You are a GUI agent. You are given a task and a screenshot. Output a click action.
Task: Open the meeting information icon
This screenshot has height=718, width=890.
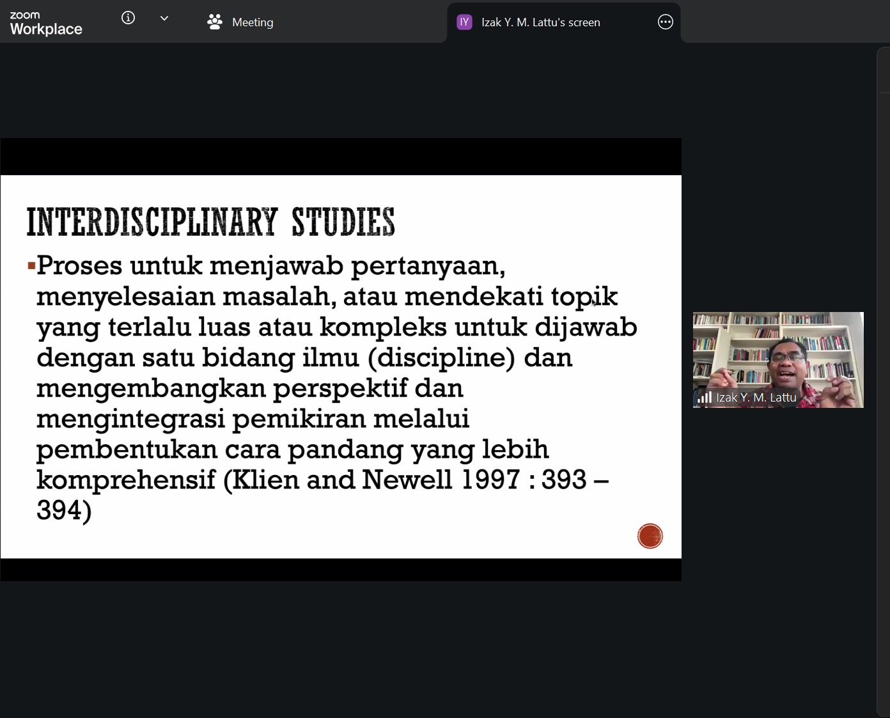pos(128,18)
